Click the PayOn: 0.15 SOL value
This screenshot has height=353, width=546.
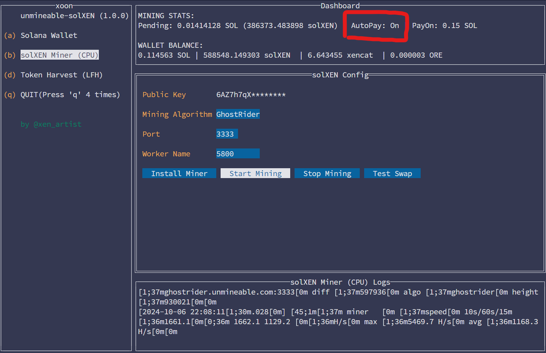coord(445,25)
